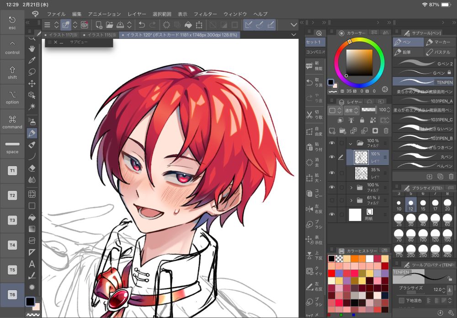Image resolution: width=457 pixels, height=318 pixels.
Task: Select the Object operation tool
Action: [32, 95]
